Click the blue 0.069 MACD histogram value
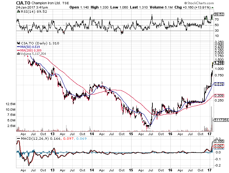 81,139
